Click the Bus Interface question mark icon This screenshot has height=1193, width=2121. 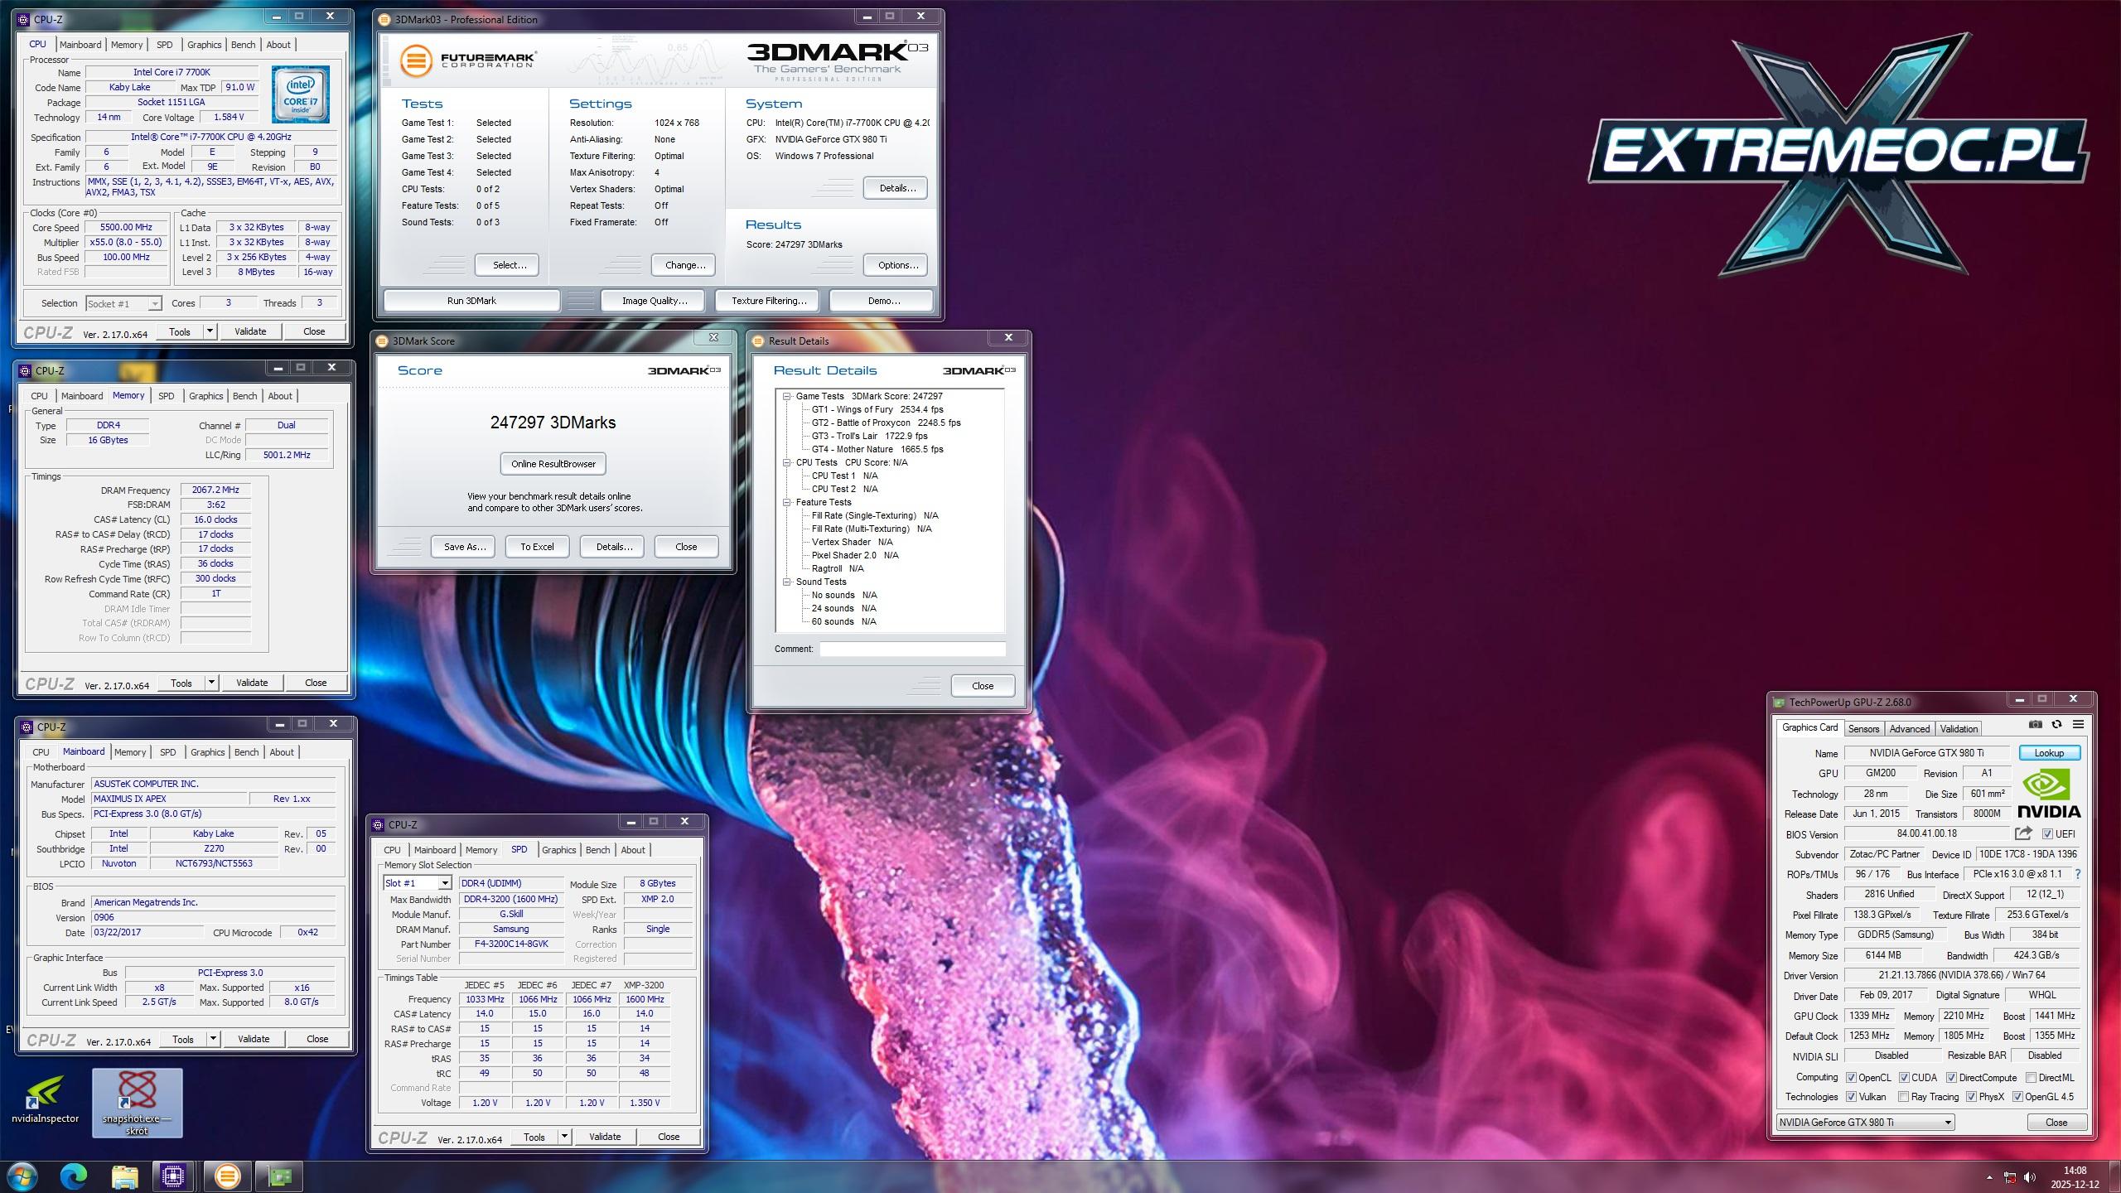[2077, 874]
